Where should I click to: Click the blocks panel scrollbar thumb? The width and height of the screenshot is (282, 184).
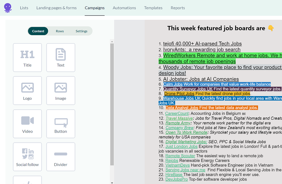pos(112,105)
